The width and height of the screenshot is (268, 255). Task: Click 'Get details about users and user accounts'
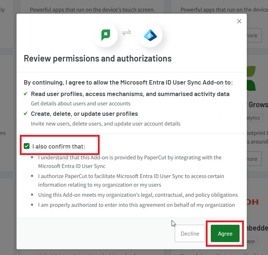click(81, 103)
